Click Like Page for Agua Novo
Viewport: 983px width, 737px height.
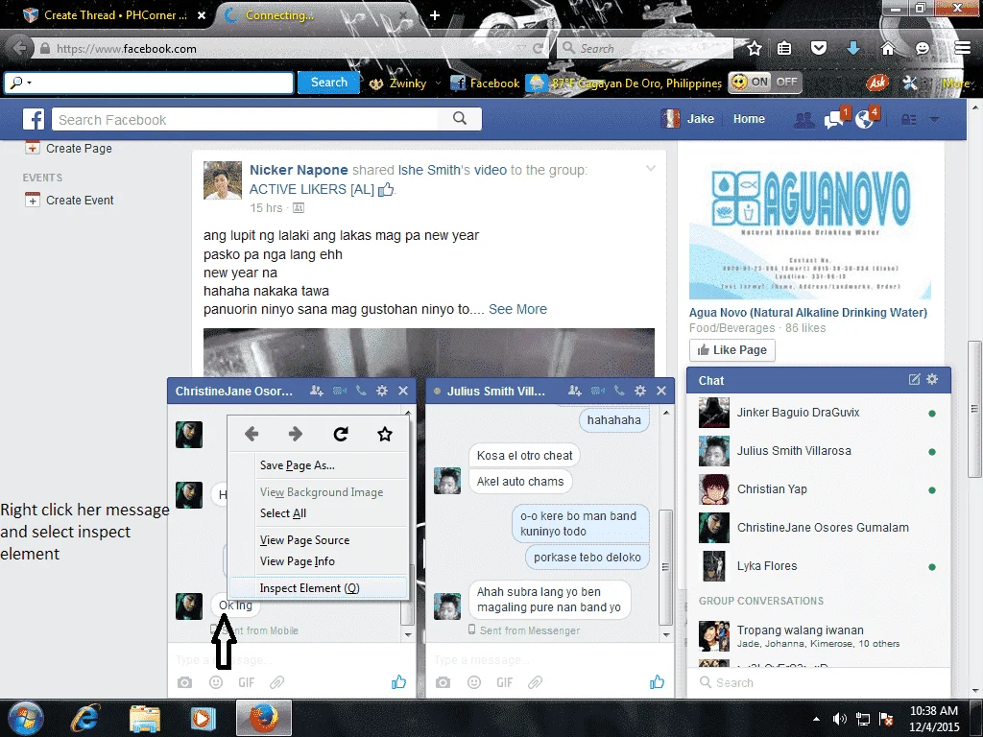tap(732, 349)
